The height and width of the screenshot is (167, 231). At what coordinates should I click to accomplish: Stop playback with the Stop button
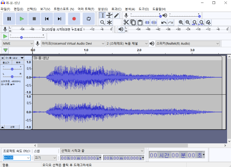[34, 19]
